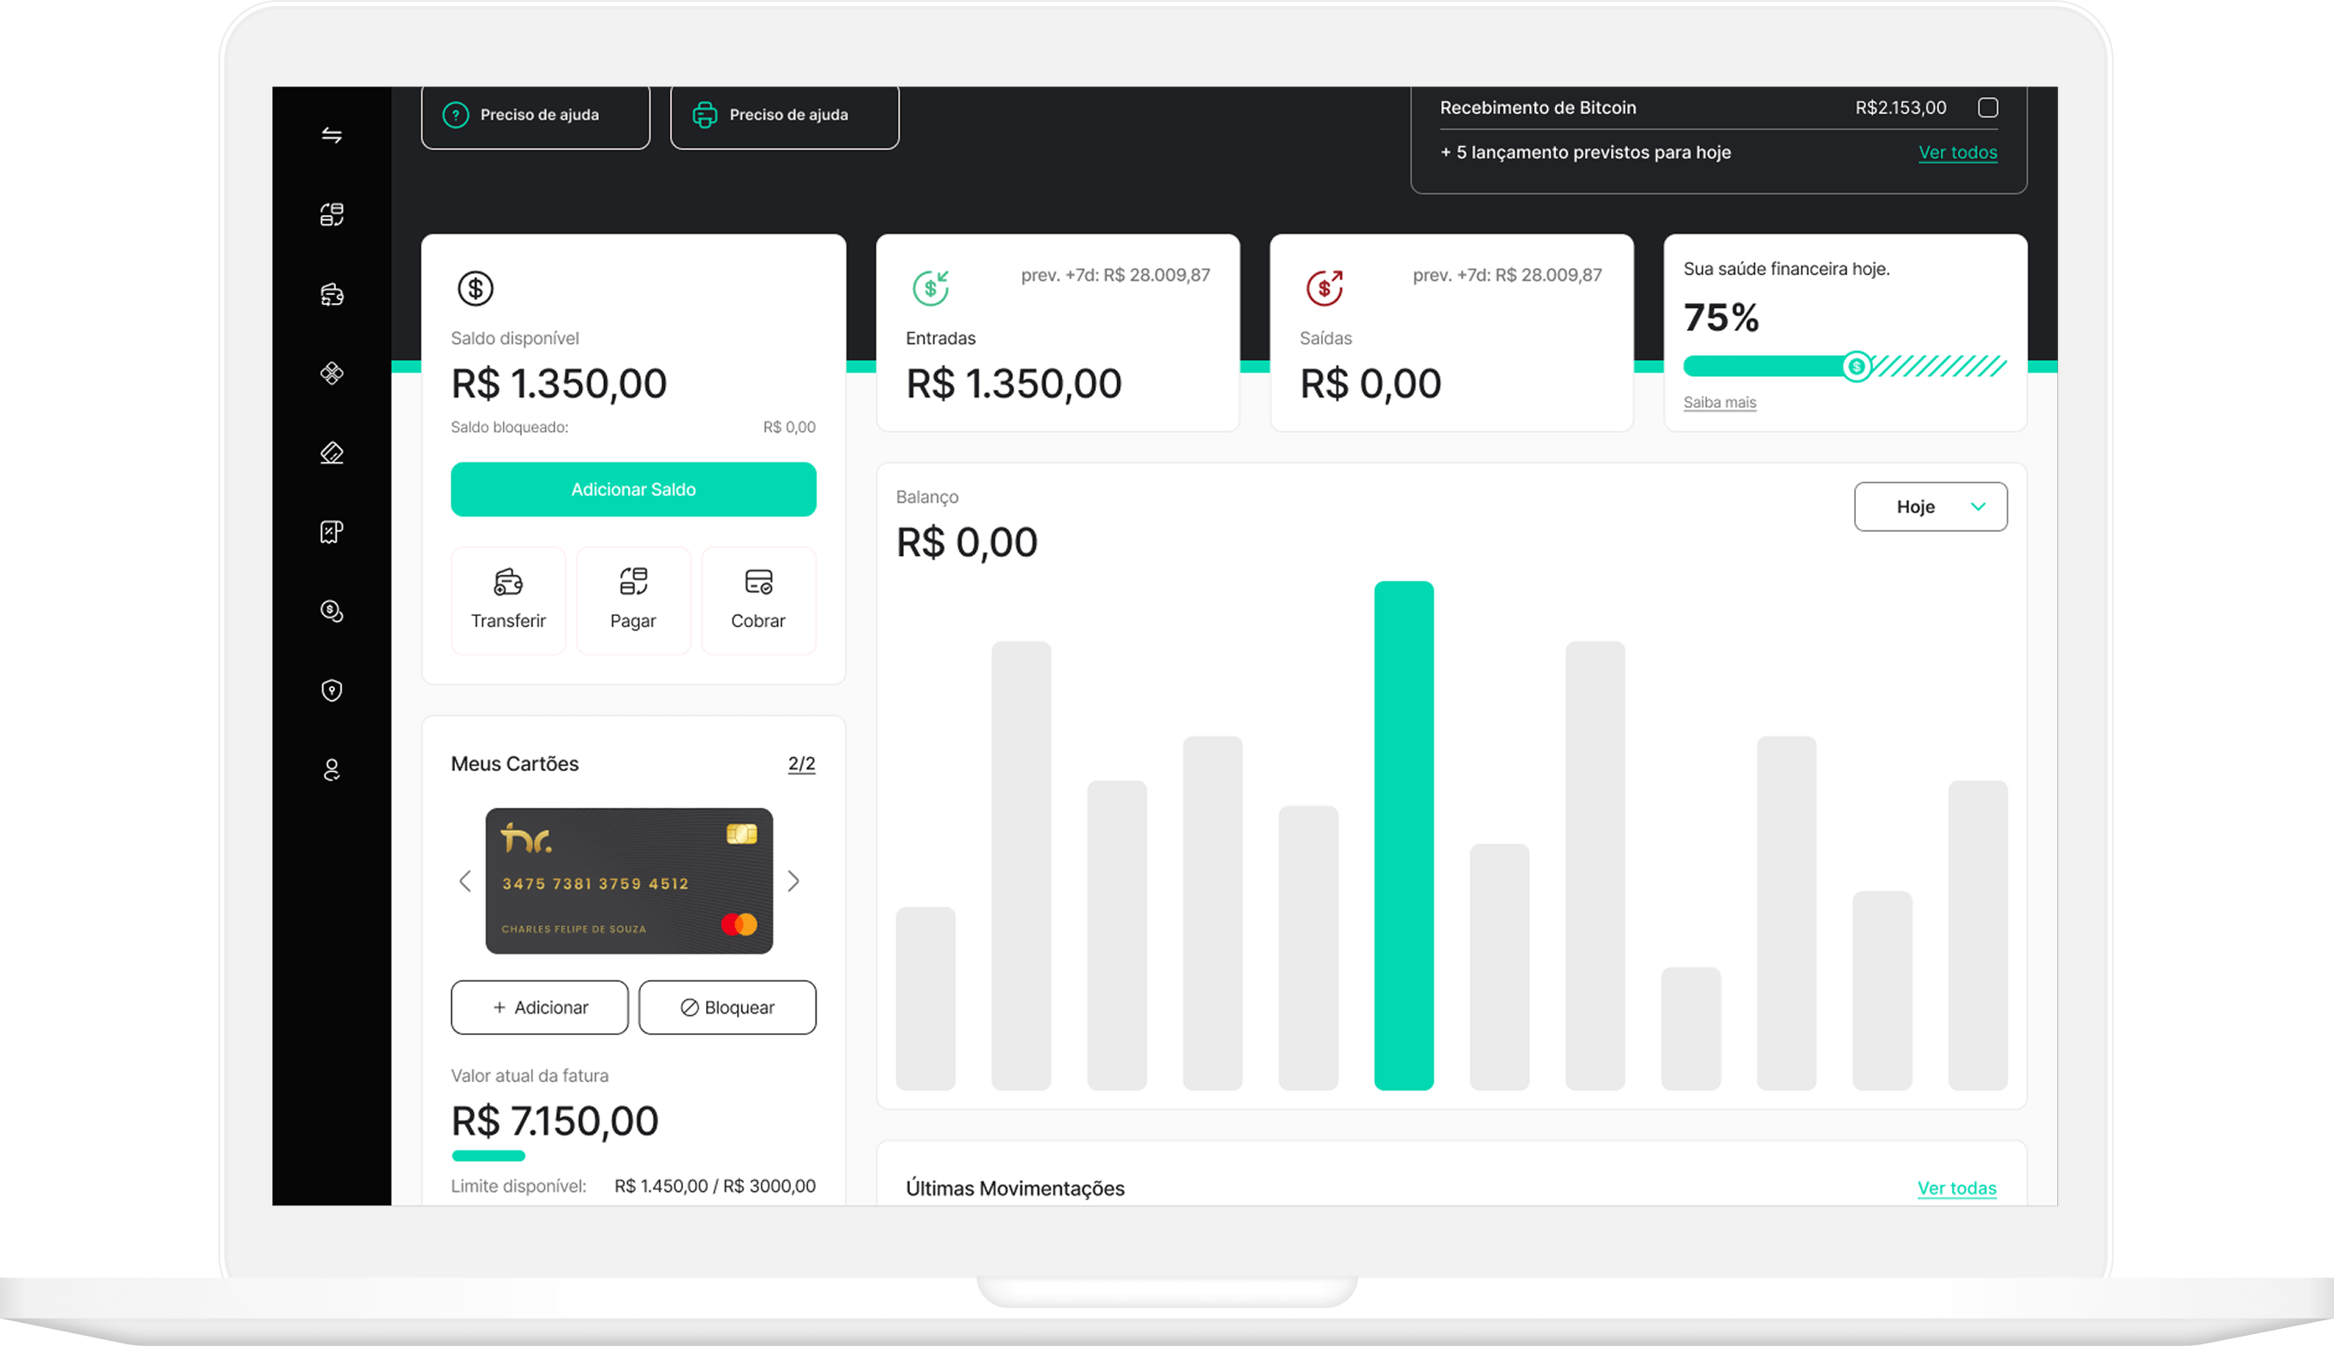Click the highlighted green balance bar
The height and width of the screenshot is (1346, 2334).
[1403, 835]
